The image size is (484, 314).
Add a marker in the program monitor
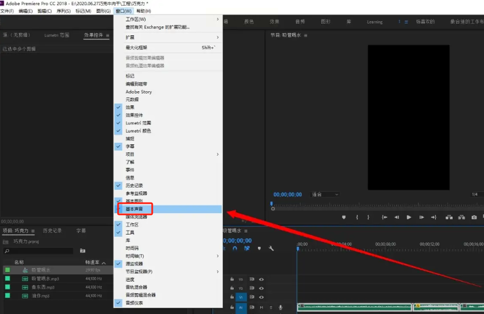[344, 217]
